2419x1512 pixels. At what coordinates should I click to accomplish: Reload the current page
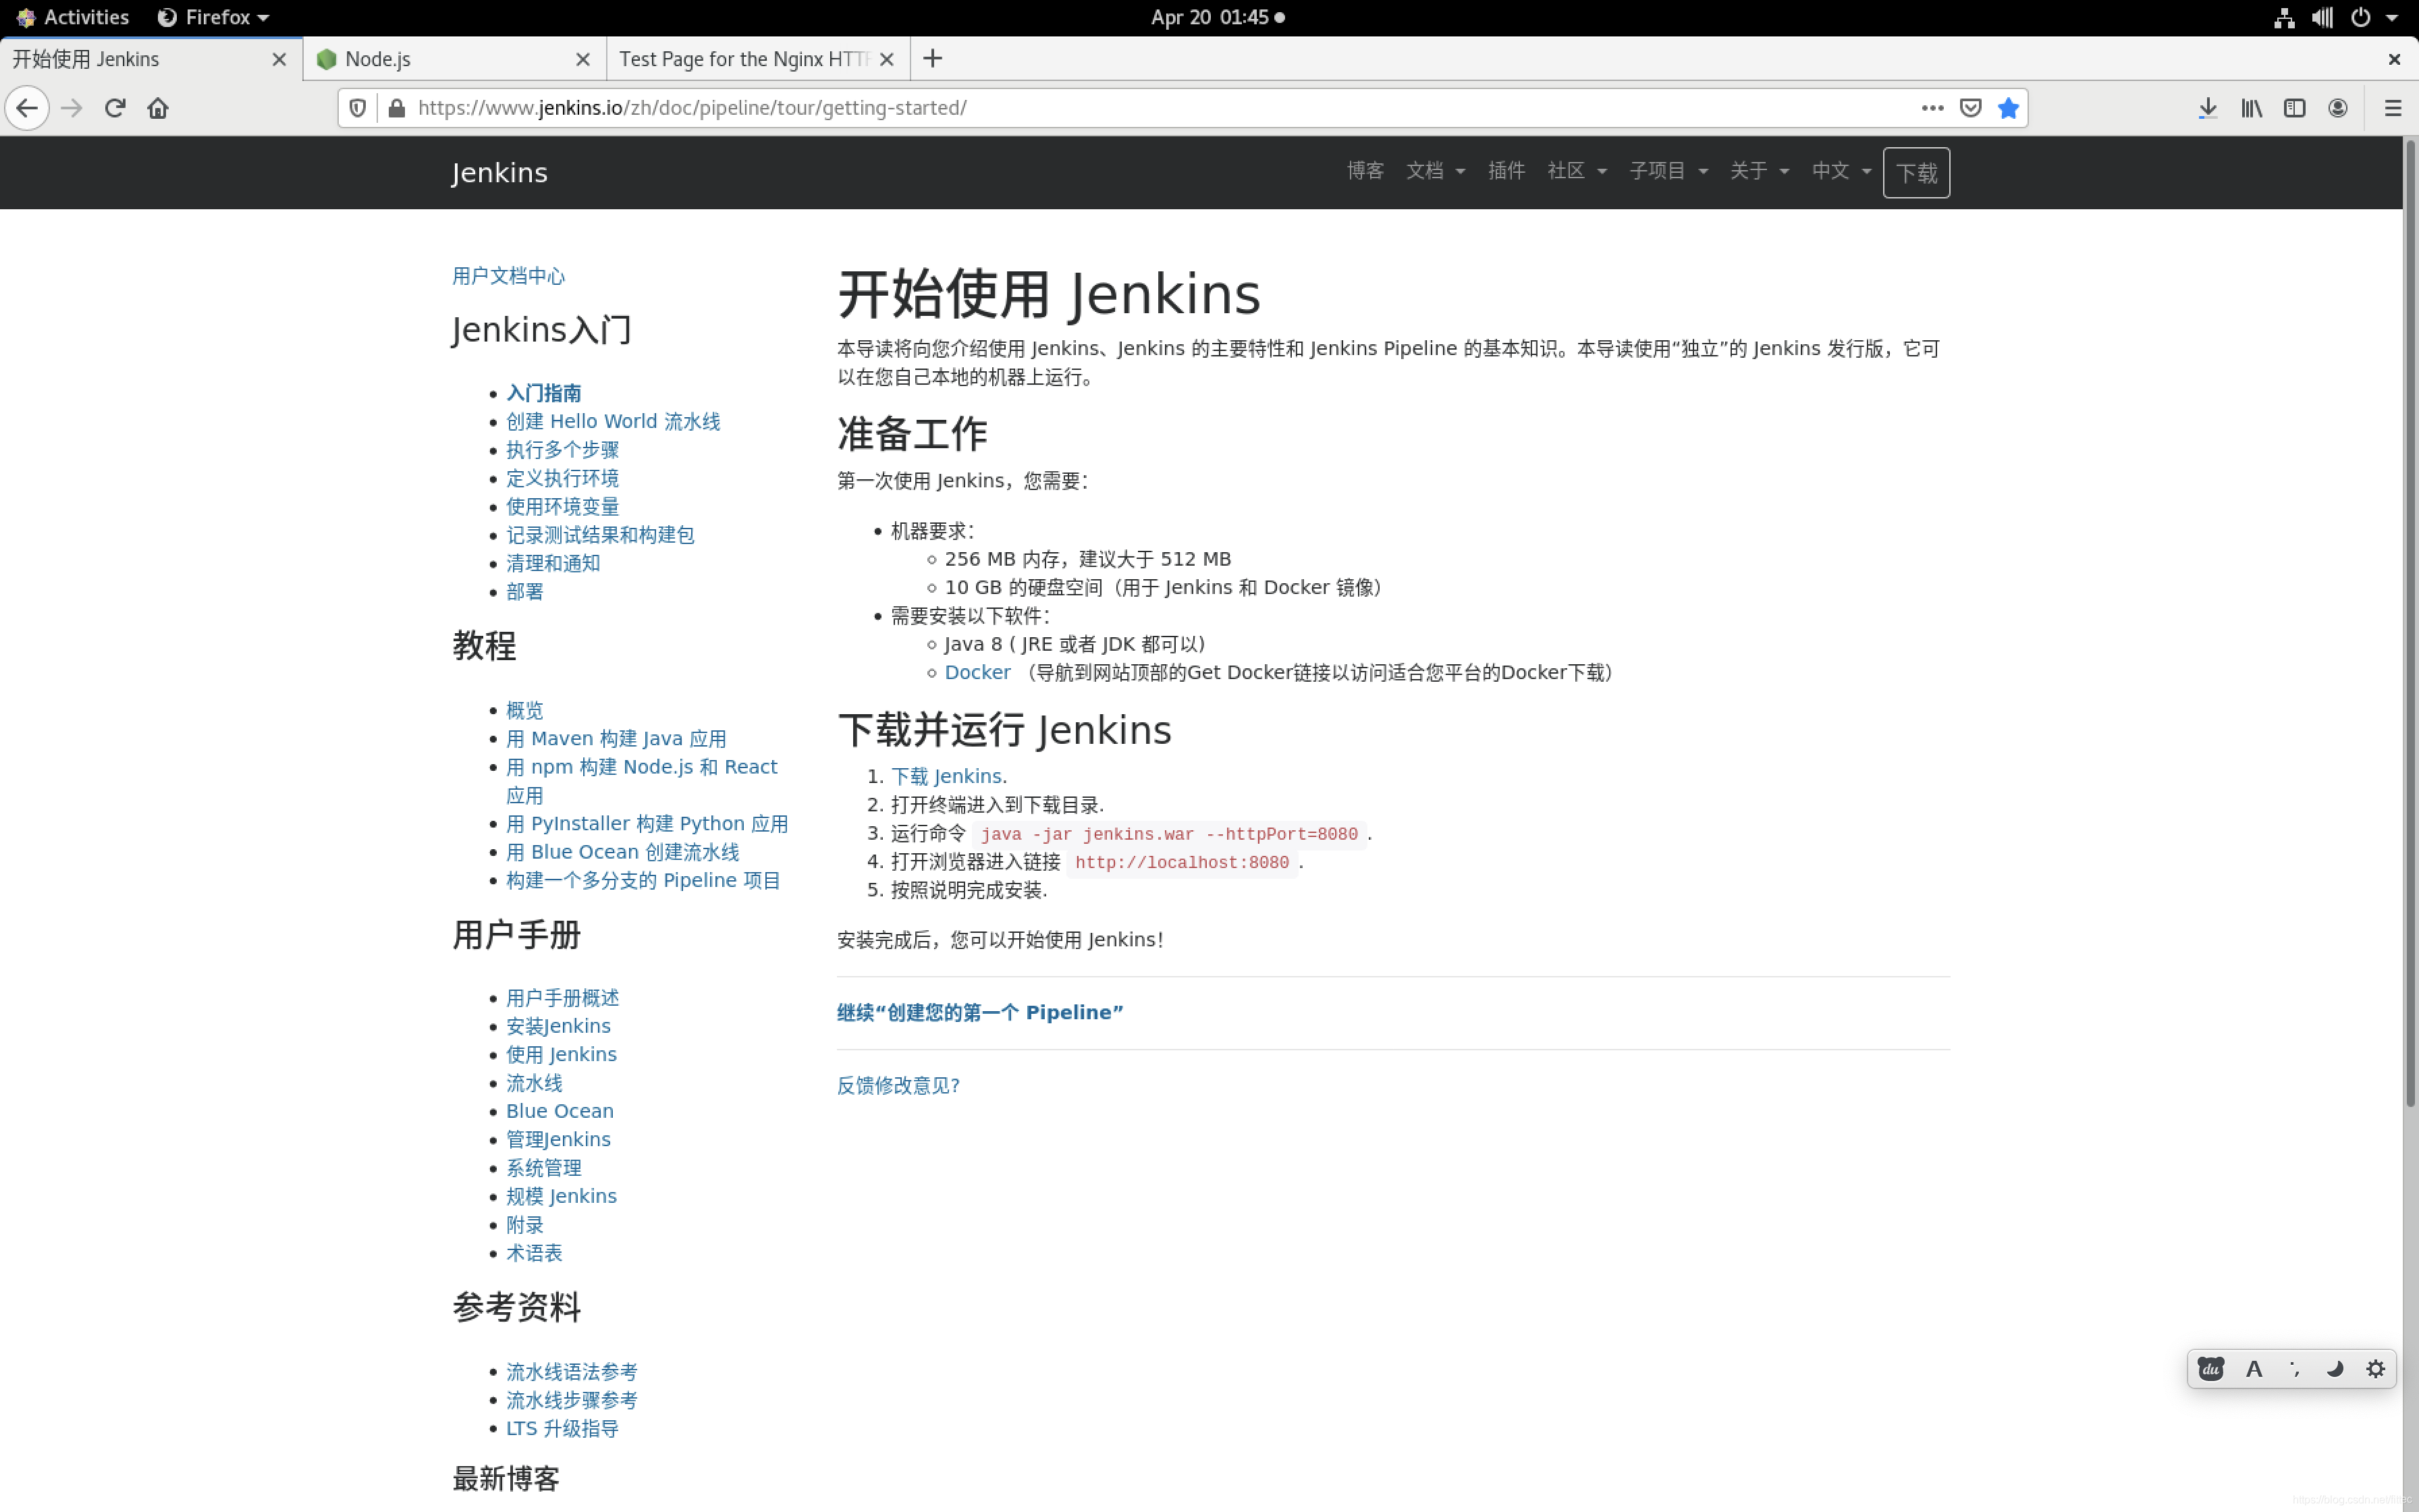point(115,108)
